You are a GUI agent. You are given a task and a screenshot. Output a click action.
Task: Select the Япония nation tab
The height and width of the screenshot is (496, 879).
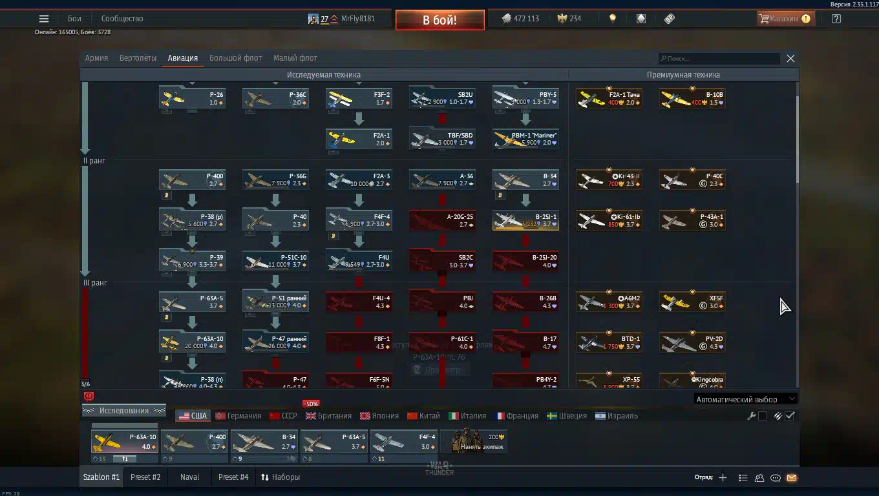click(x=379, y=416)
